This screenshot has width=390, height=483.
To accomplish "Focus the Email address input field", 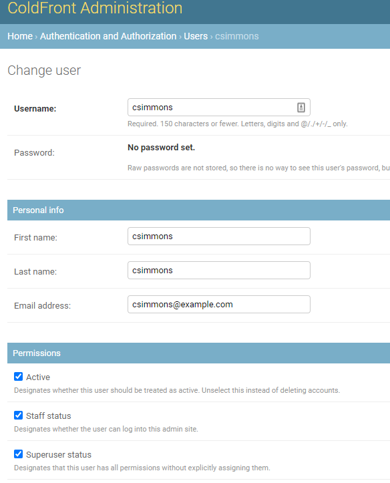I will (219, 305).
